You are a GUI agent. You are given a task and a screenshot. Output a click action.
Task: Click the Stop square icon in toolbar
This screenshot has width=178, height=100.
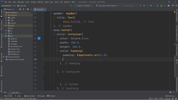point(164,6)
